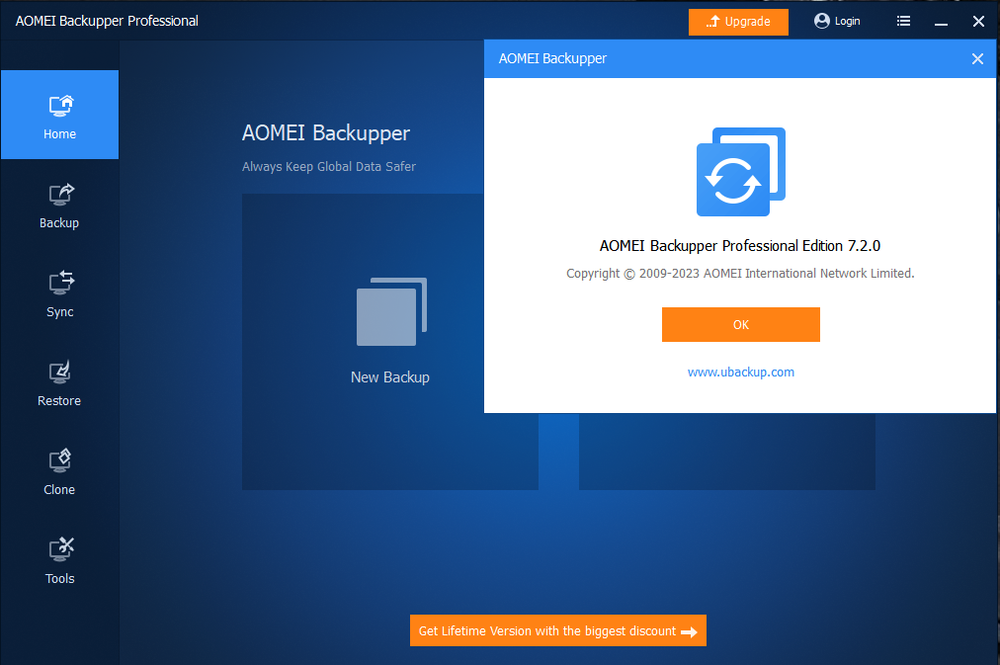Open the Restore section in sidebar

pos(59,383)
